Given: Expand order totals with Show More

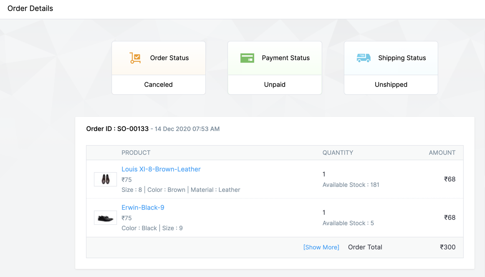Looking at the screenshot, I should coord(321,247).
